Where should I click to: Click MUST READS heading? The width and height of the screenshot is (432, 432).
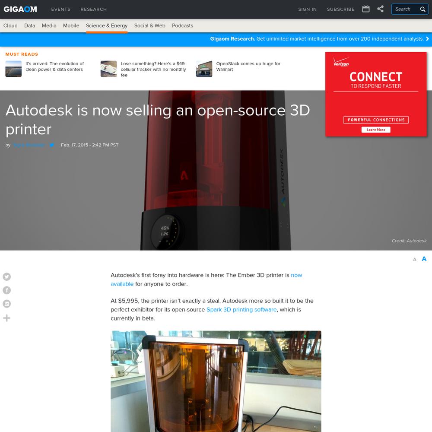(22, 54)
